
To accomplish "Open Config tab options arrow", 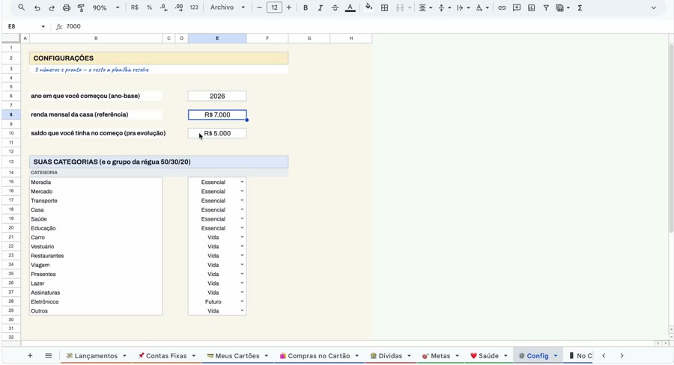I will (x=556, y=356).
